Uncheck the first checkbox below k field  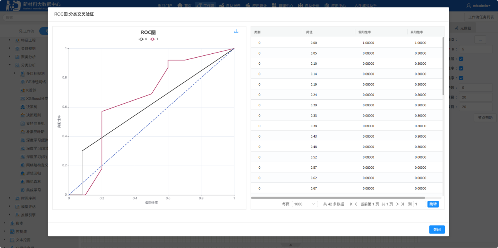point(461,59)
